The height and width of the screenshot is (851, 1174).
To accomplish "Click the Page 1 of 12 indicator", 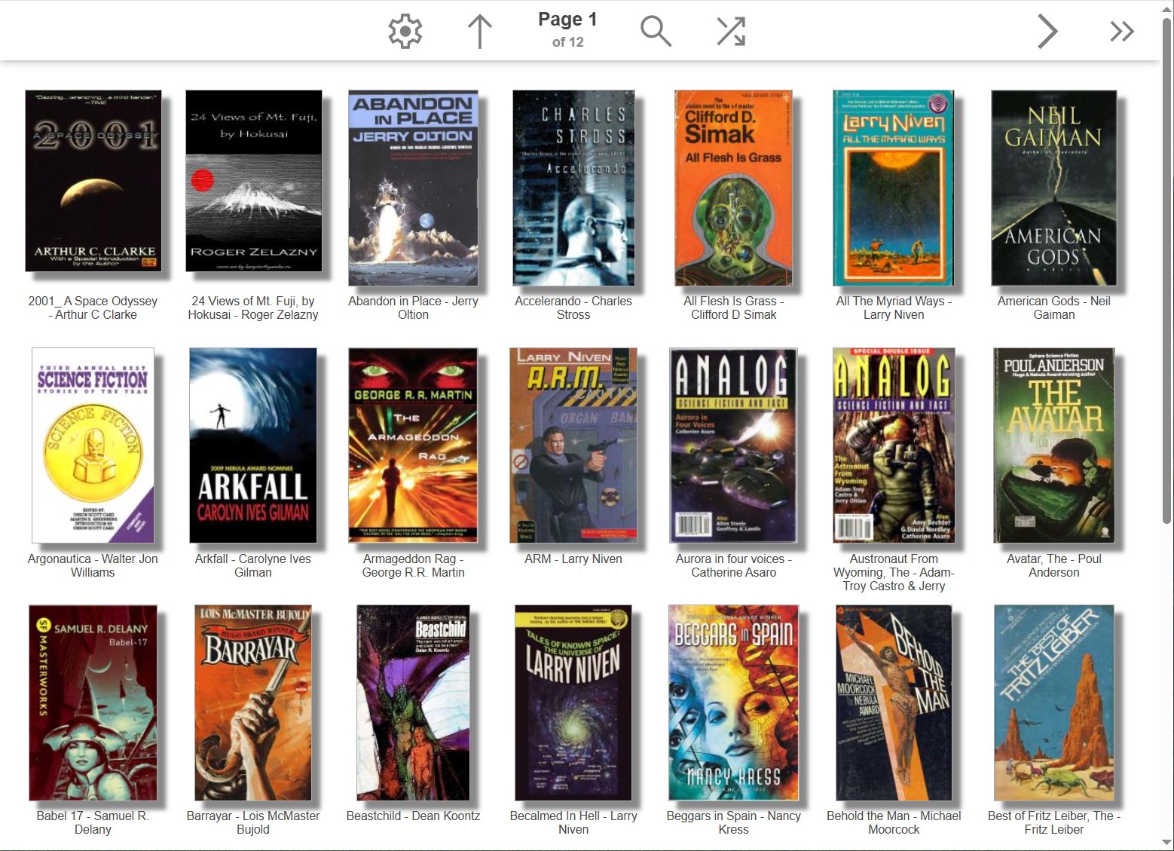I will click(x=567, y=30).
